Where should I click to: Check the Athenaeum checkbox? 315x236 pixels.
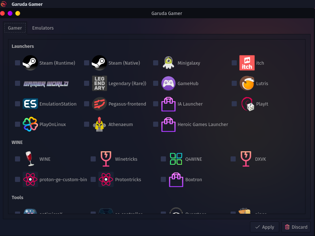[x=87, y=124]
